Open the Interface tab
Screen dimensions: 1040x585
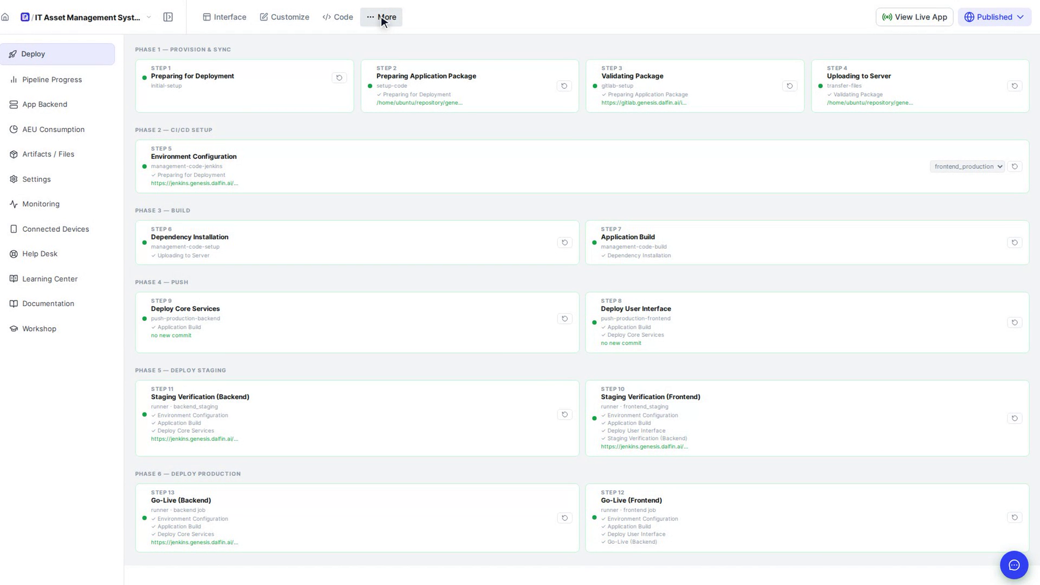coord(224,17)
